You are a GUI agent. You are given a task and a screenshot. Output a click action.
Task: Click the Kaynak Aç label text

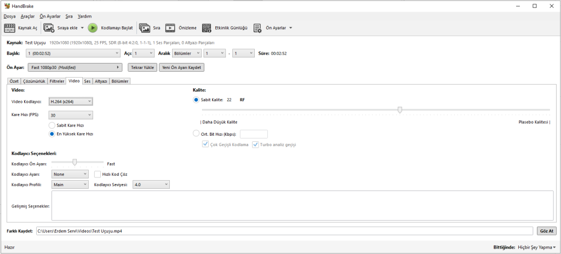click(x=27, y=28)
